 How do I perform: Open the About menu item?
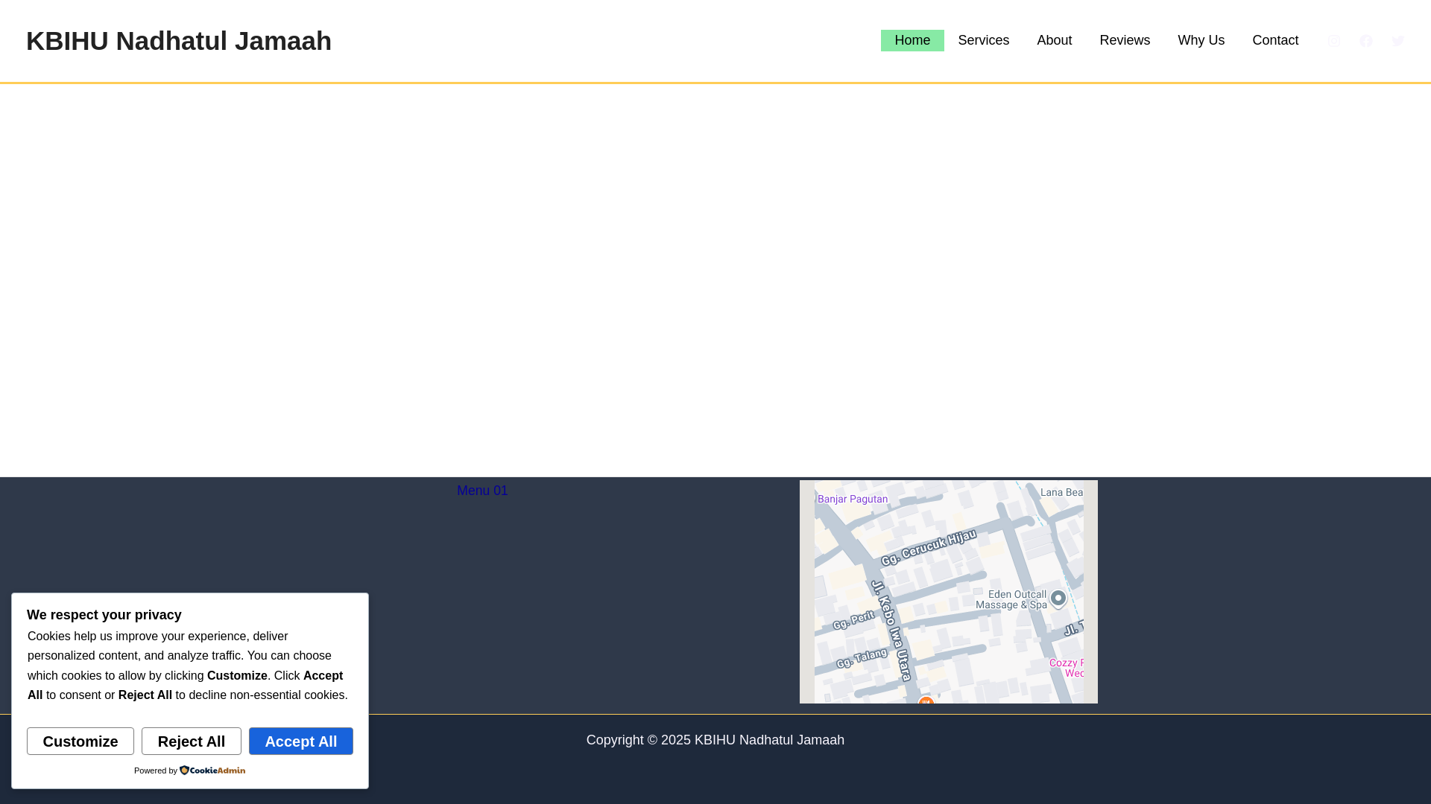(1054, 40)
